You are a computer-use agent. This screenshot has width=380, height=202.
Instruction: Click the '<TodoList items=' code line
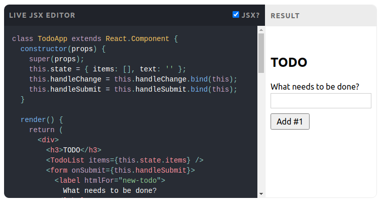coord(125,160)
